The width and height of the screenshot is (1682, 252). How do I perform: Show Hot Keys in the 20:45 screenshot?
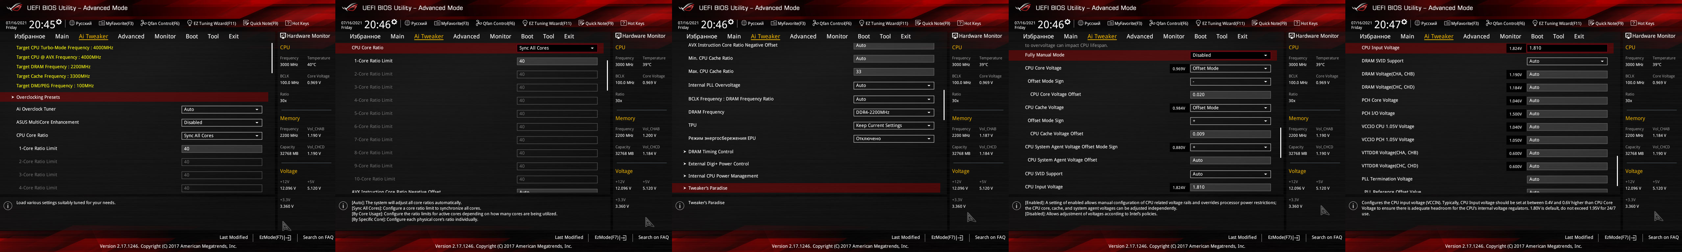[298, 23]
